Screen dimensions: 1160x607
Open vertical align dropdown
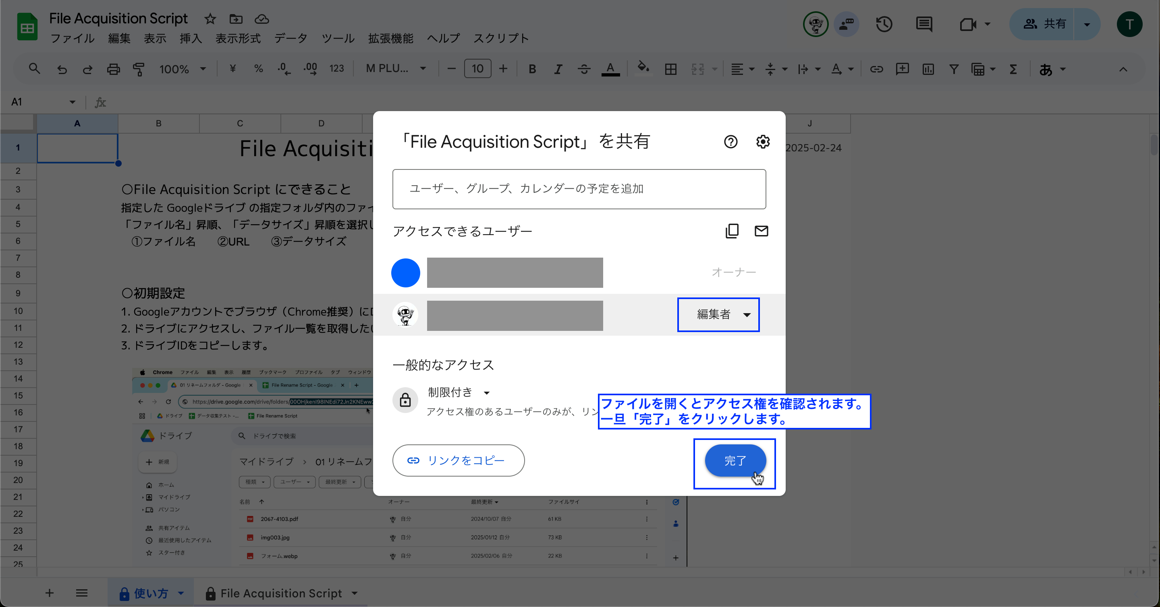(776, 69)
